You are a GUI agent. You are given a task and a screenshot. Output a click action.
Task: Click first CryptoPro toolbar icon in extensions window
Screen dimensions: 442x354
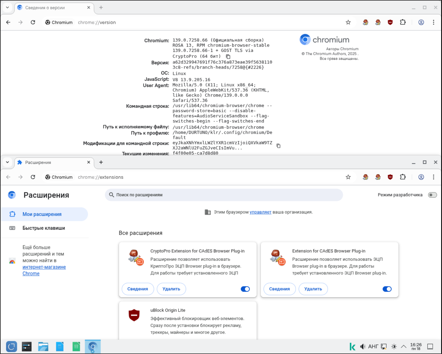[366, 177]
